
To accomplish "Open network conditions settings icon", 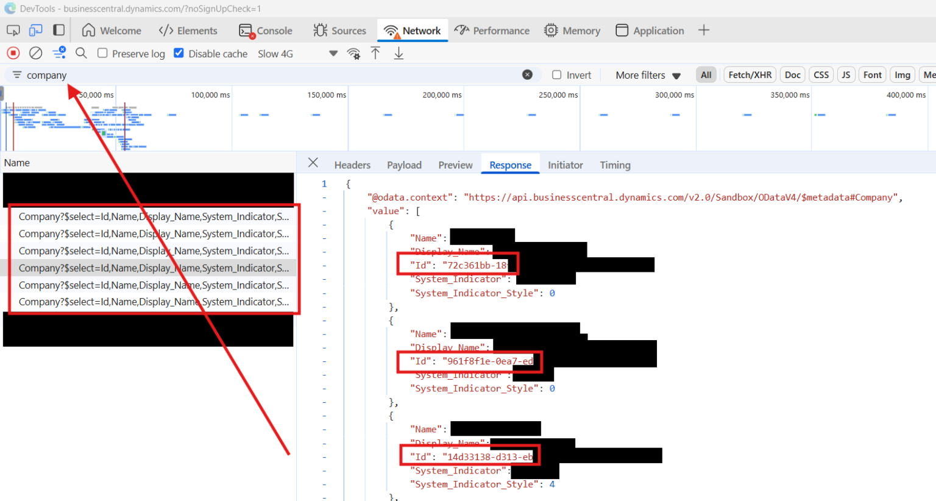I will point(354,54).
